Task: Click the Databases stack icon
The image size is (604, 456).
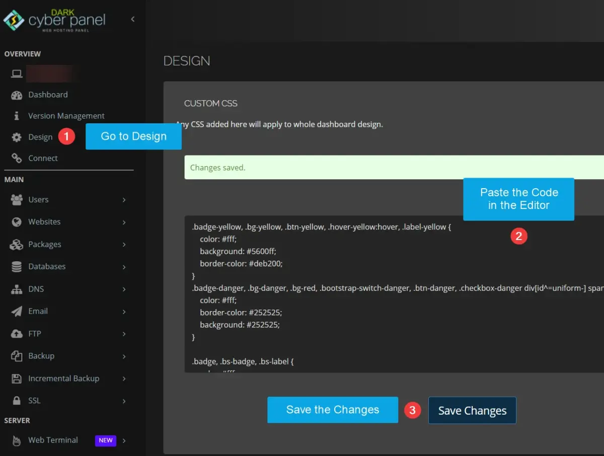Action: click(17, 266)
